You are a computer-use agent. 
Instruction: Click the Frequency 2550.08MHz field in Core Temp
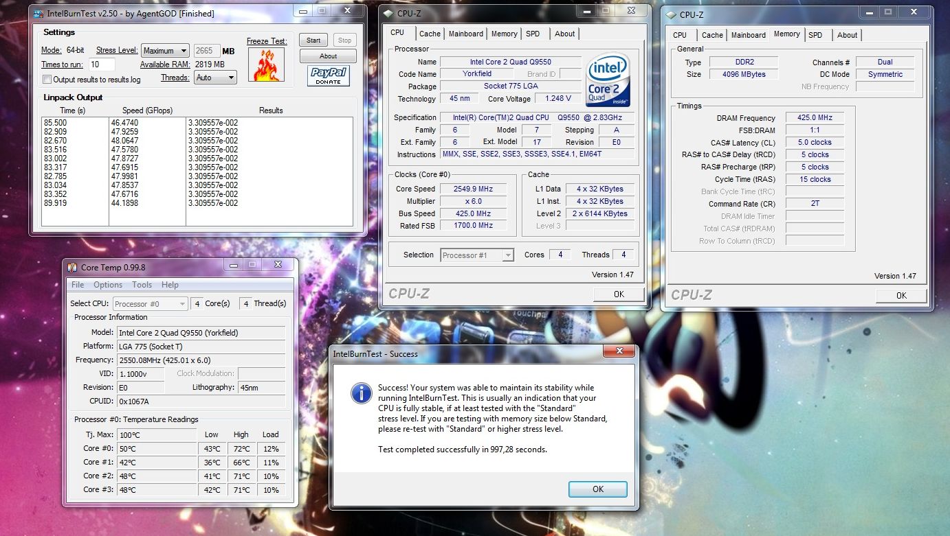pos(201,360)
